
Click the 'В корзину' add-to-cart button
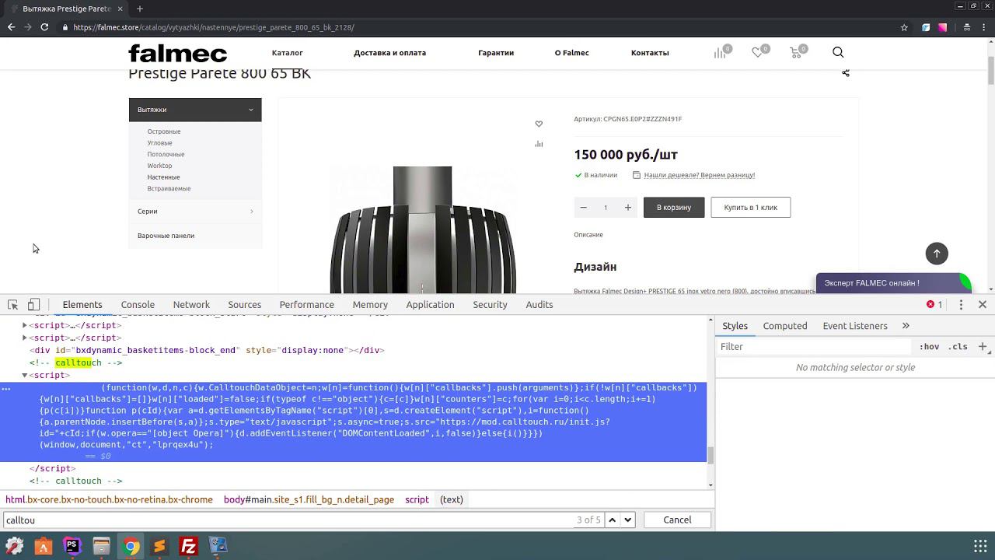tap(674, 207)
